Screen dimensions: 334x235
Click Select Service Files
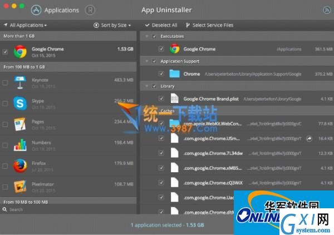[x=210, y=25]
